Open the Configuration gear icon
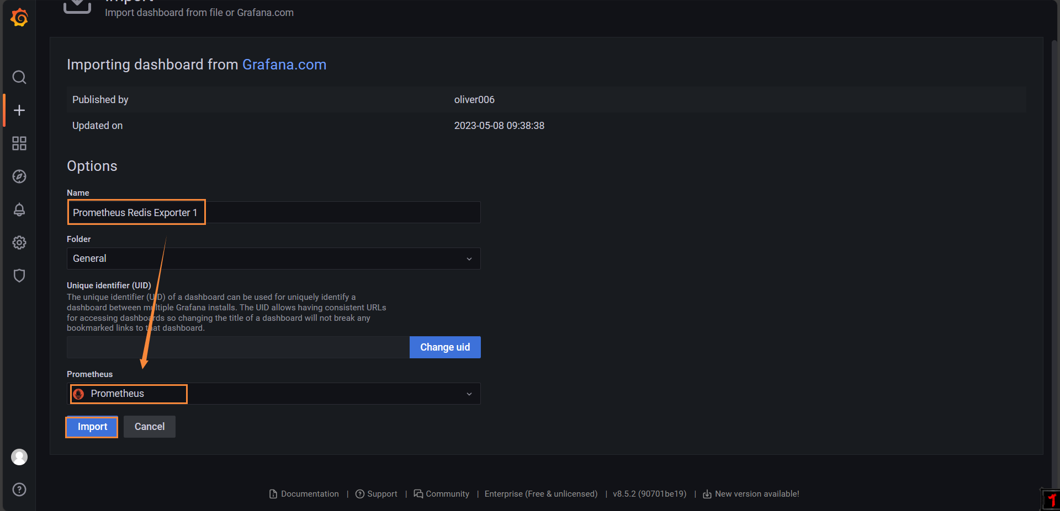Image resolution: width=1060 pixels, height=511 pixels. coord(19,243)
